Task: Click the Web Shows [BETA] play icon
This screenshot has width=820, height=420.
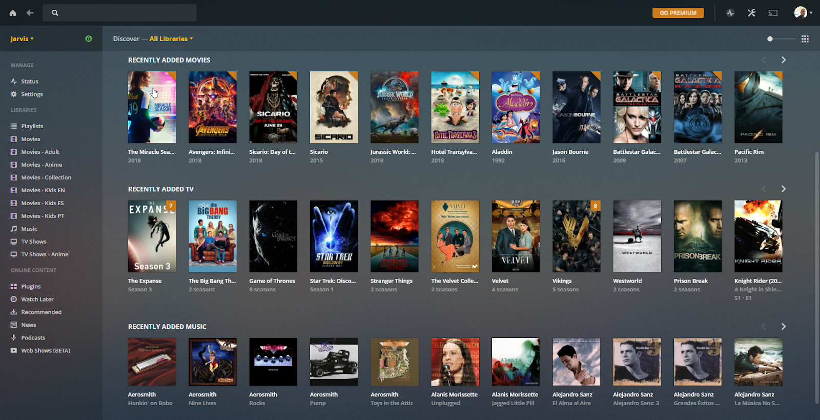Action: tap(14, 350)
